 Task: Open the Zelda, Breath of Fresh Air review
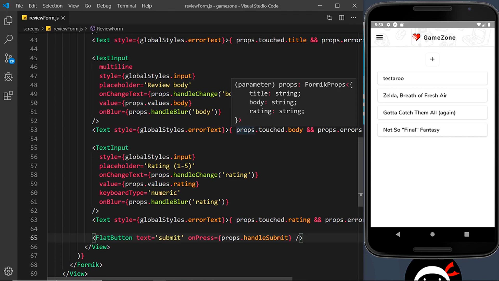coord(432,95)
